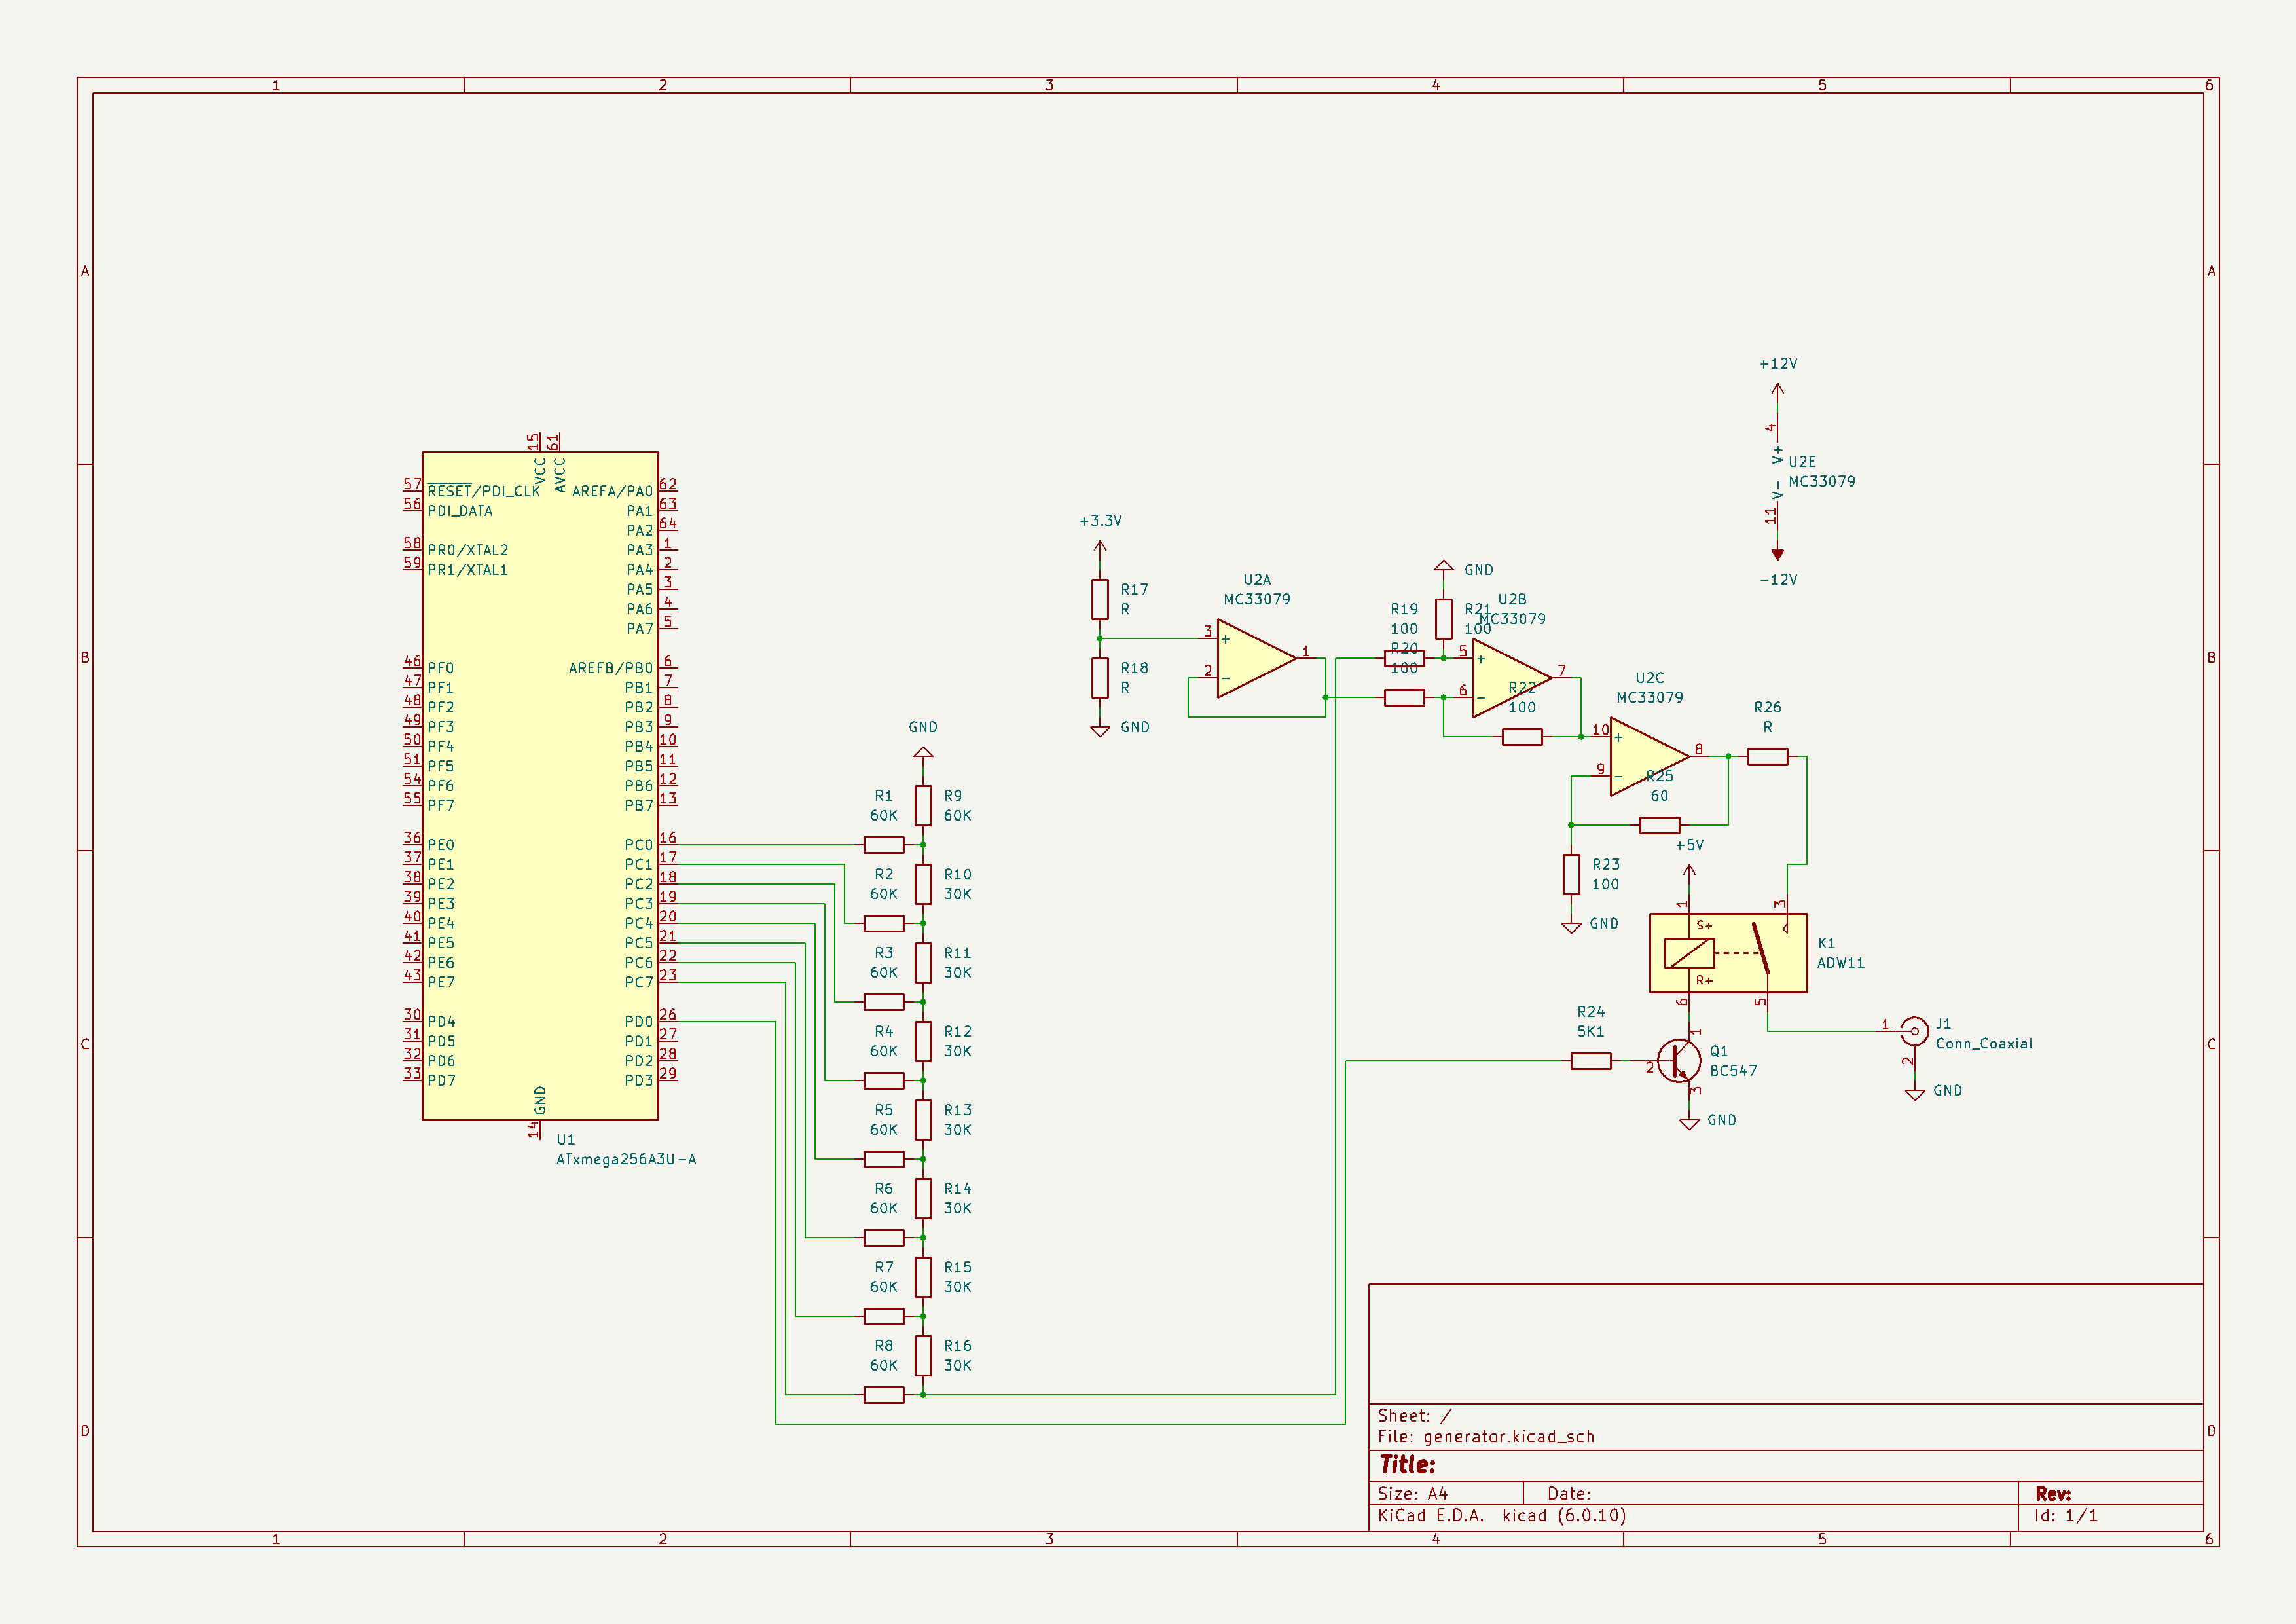The height and width of the screenshot is (1624, 2296).
Task: Click GND symbol under J1 connector
Action: [1915, 1094]
